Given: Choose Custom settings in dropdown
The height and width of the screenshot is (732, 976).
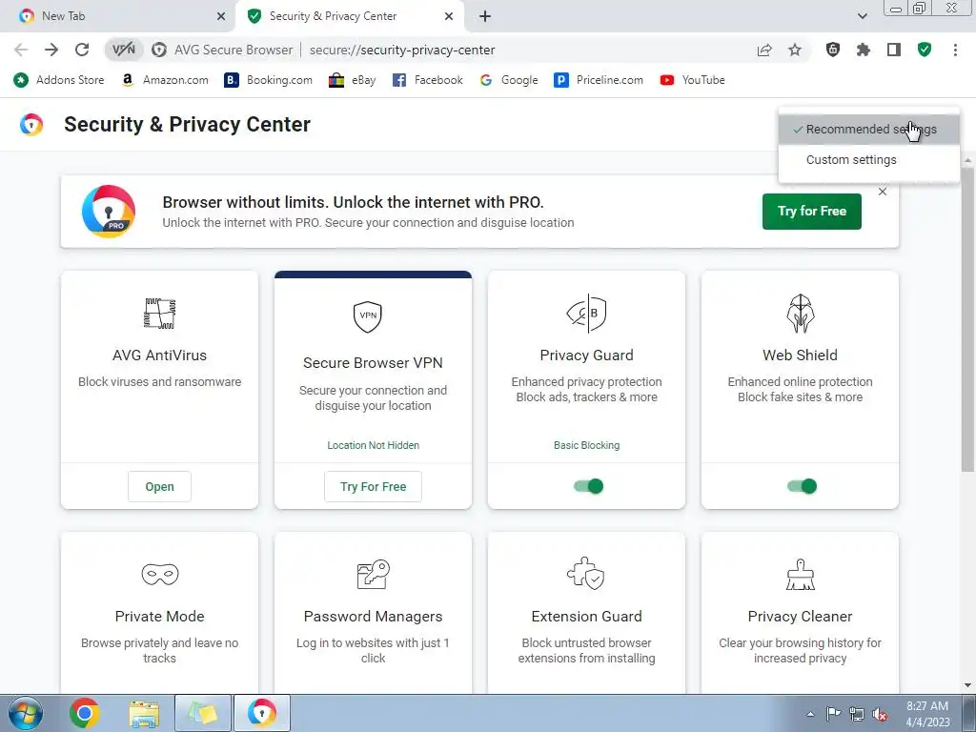Looking at the screenshot, I should (x=869, y=160).
